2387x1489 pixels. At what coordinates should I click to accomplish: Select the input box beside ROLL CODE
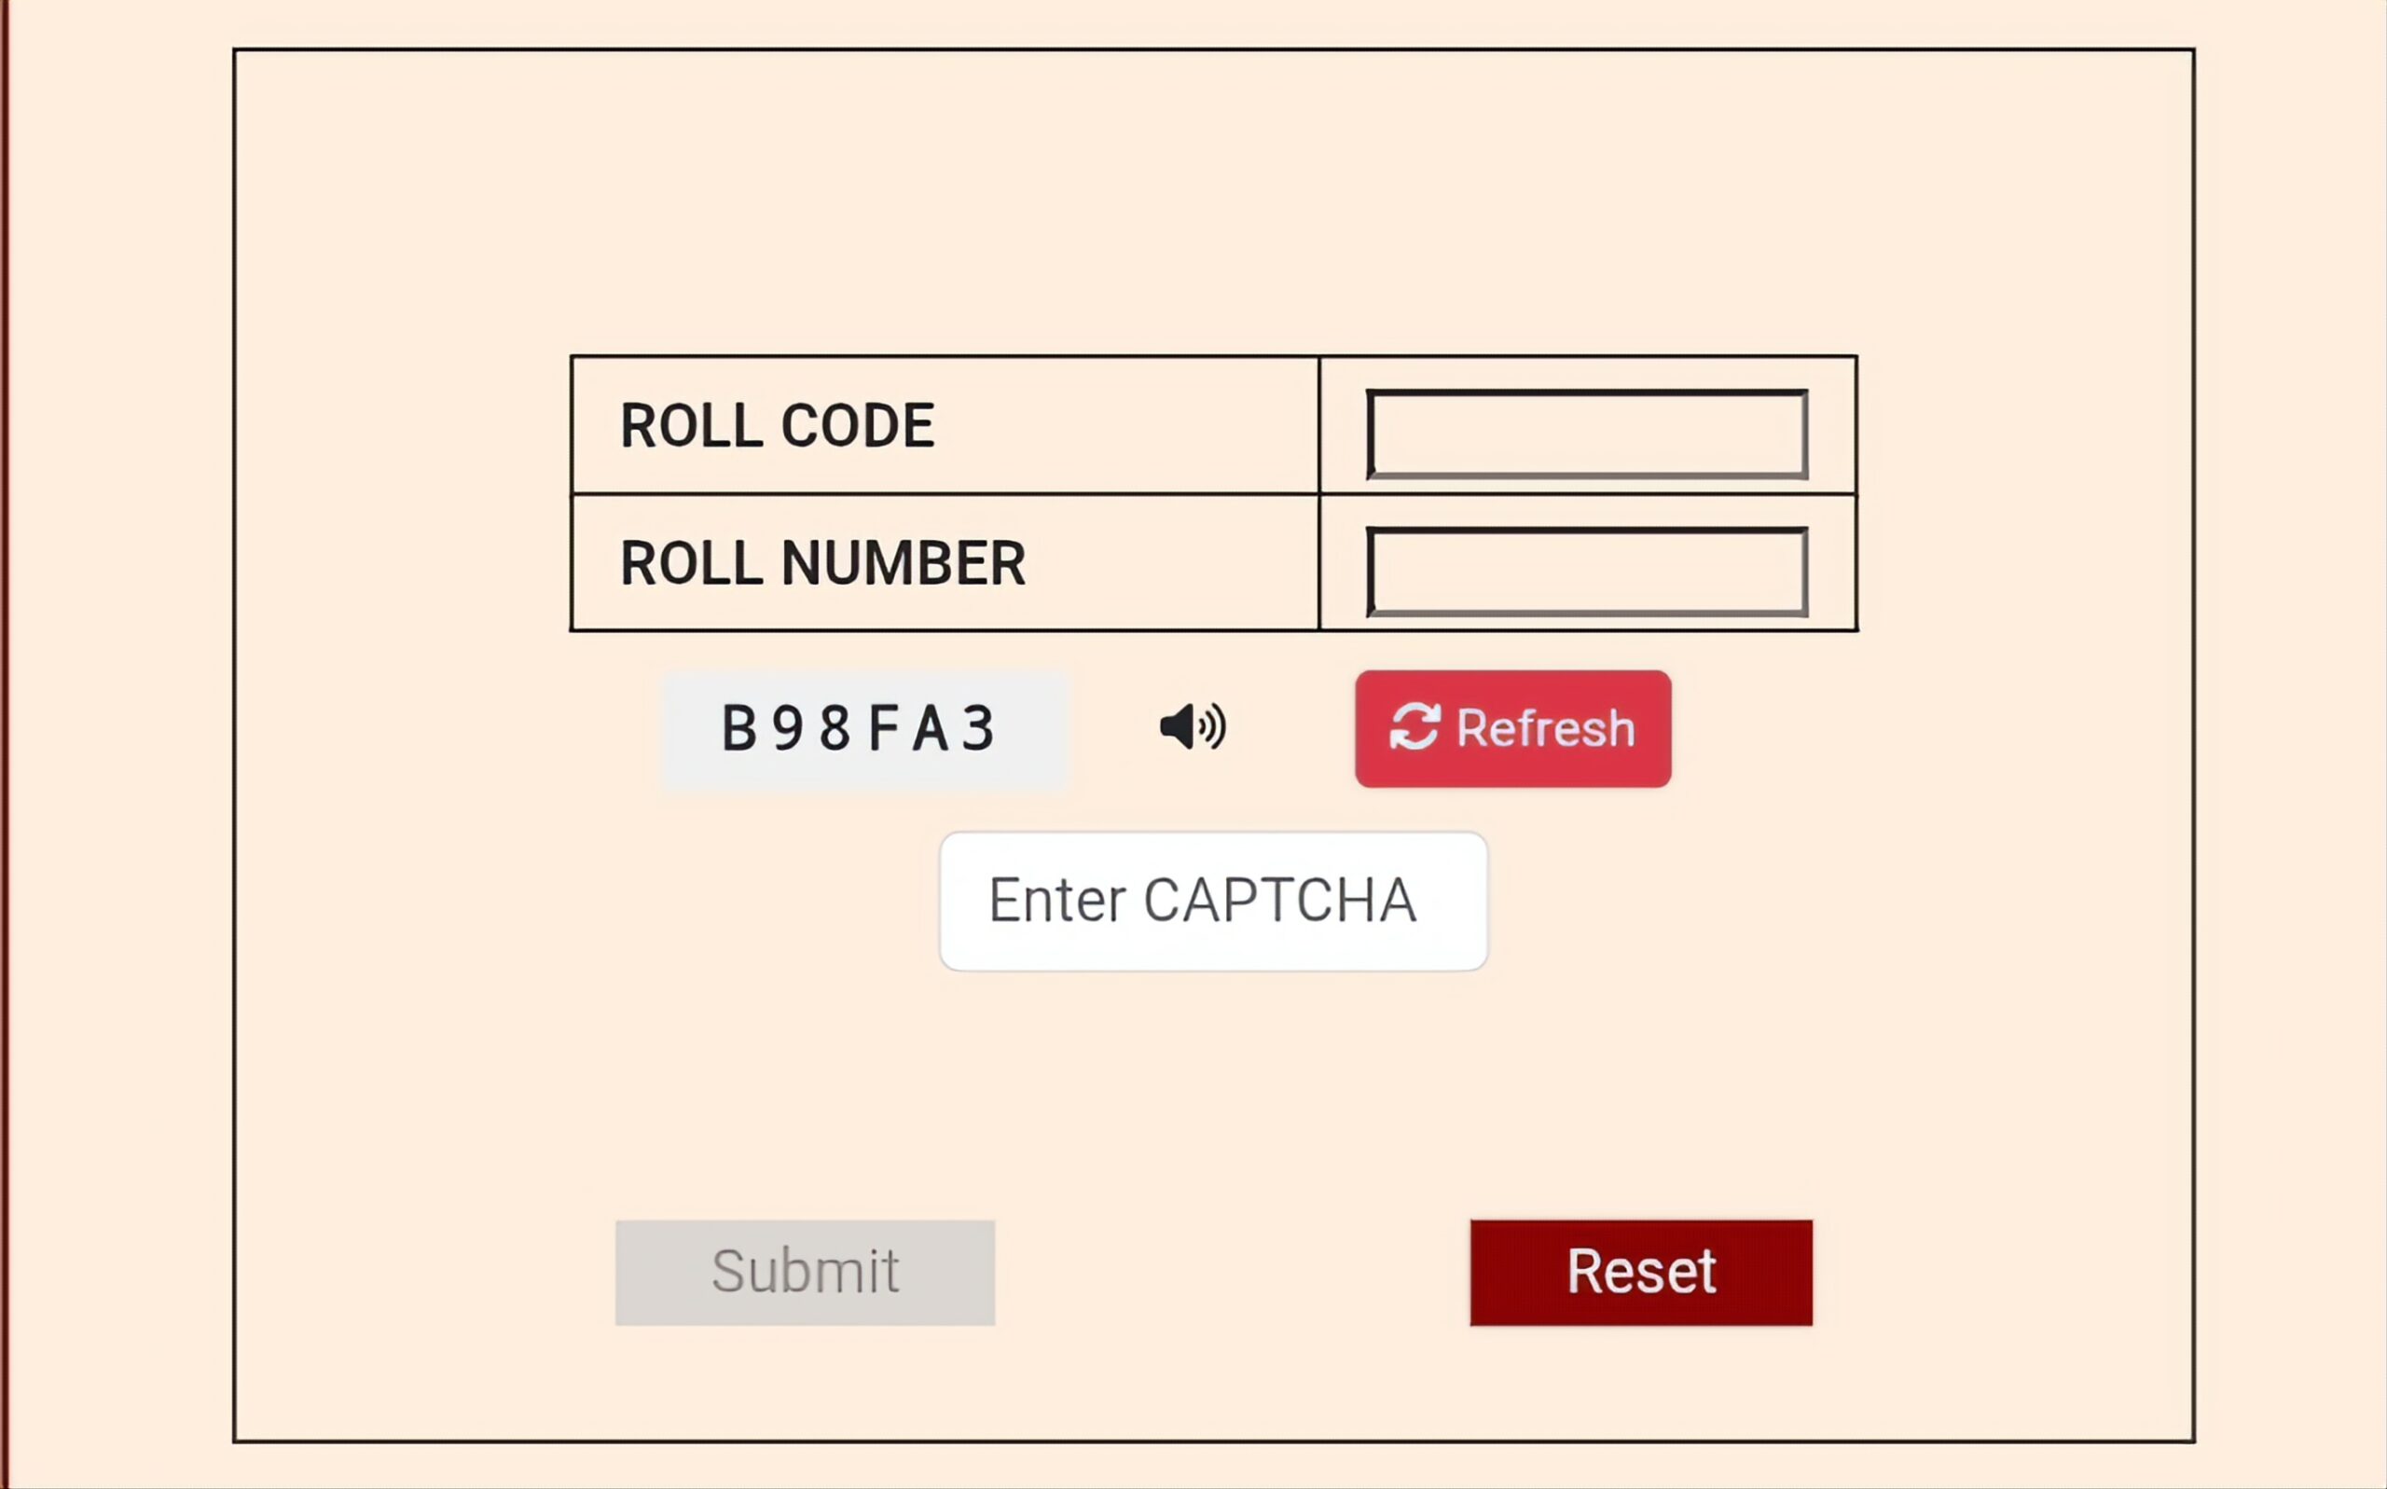(1586, 434)
